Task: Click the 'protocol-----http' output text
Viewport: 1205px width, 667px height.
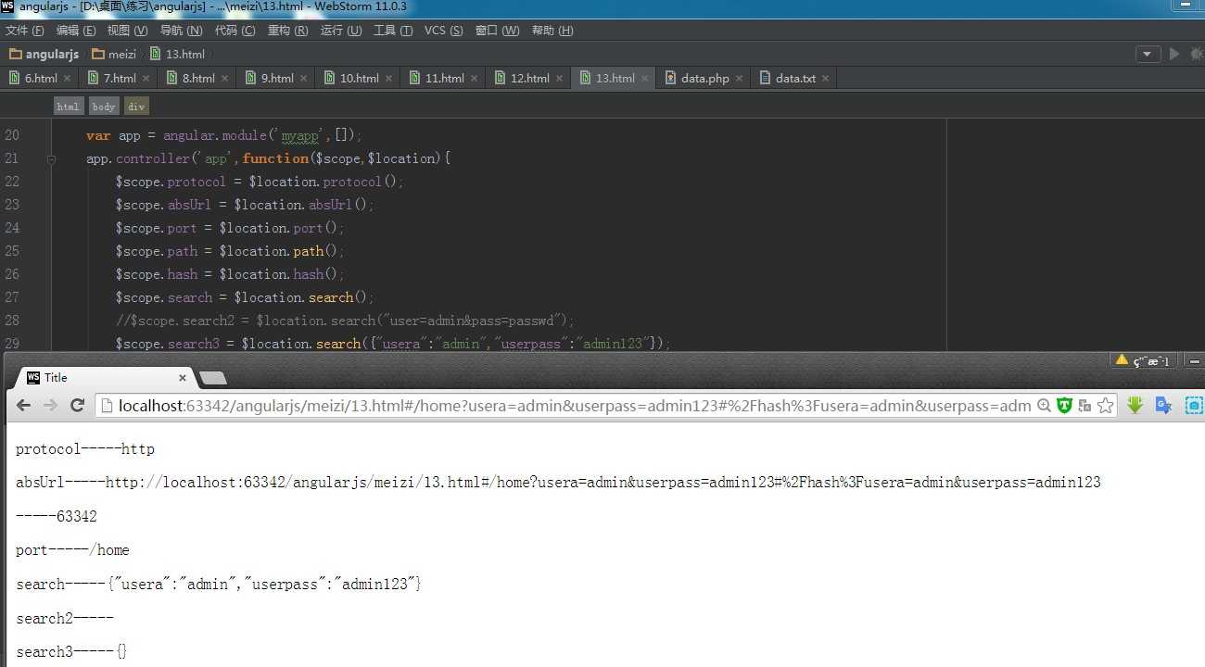Action: tap(85, 449)
